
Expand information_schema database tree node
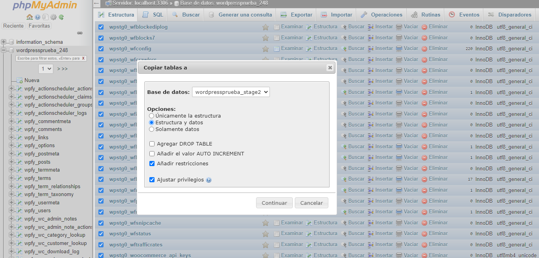tap(4, 42)
